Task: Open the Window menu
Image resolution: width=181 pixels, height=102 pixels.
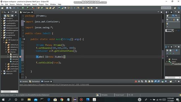Action: click(53, 5)
